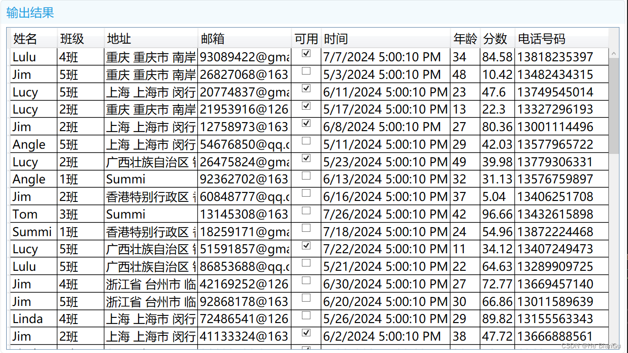Click the phone cell 13872224468
The height and width of the screenshot is (353, 628).
coord(562,232)
